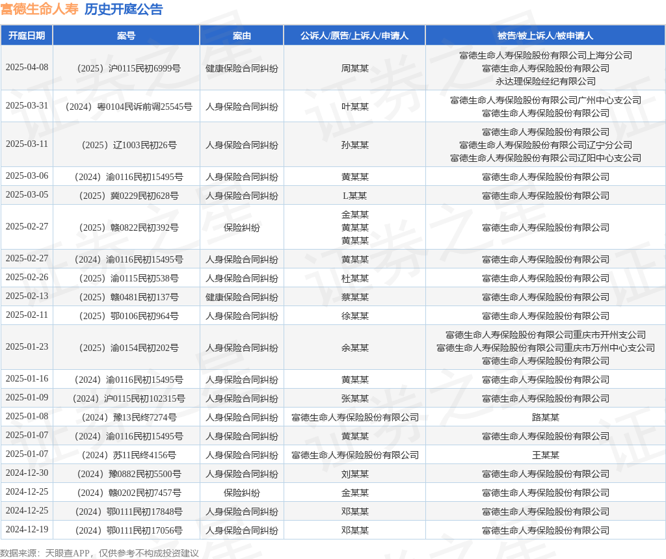Click plaintiff 刘某某
The height and width of the screenshot is (559, 666).
click(354, 474)
